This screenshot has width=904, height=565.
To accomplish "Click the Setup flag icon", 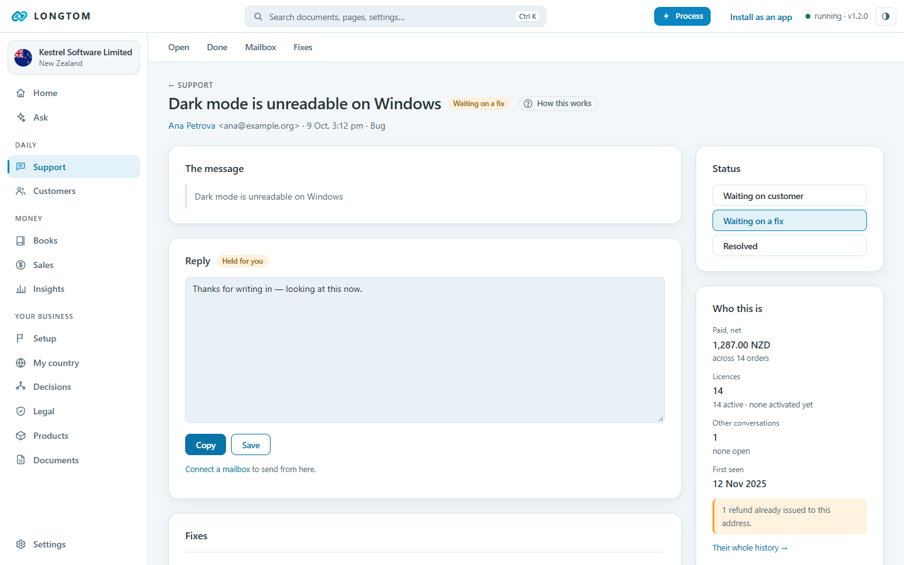I will coord(21,338).
